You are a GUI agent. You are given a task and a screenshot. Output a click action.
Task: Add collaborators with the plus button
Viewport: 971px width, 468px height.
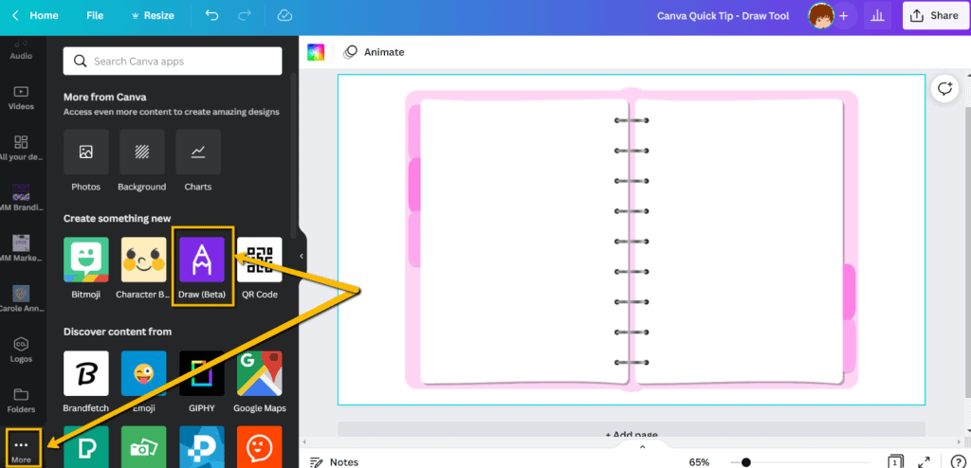tap(843, 15)
